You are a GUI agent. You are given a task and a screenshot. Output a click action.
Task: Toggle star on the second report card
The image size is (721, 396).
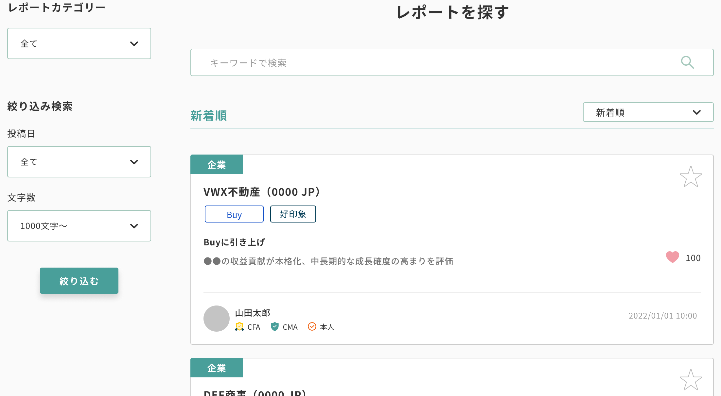(691, 380)
